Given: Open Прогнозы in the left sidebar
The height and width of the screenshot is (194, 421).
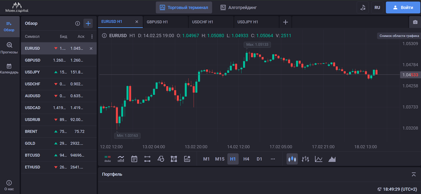Looking at the screenshot, I should pos(9,48).
